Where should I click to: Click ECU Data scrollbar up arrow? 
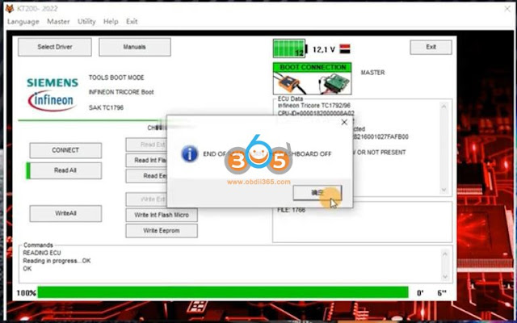pyautogui.click(x=443, y=107)
